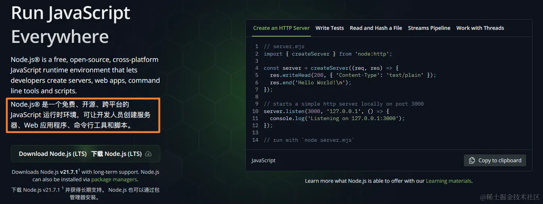Screen dimensions: 543x204
Task: Click the res.end('Hello World!\n') line
Action: pyautogui.click(x=311, y=82)
